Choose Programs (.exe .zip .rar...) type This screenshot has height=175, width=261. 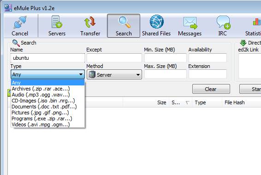tap(48, 119)
